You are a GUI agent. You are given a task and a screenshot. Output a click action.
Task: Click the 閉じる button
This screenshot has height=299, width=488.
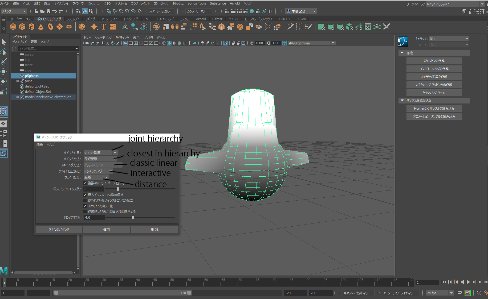coord(154,230)
